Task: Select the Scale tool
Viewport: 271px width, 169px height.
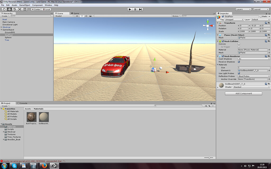Action: pos(19,9)
